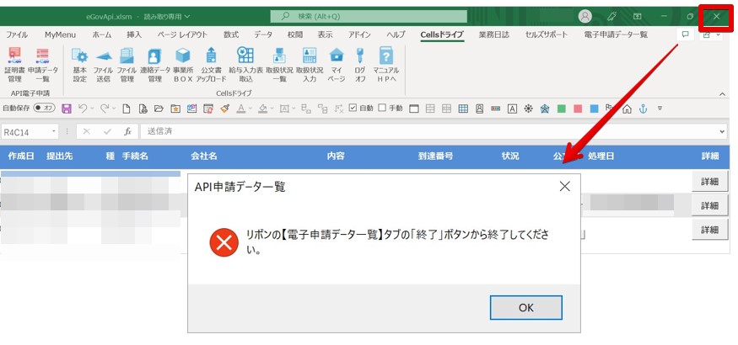Switch to ホーム tab

pos(102,34)
